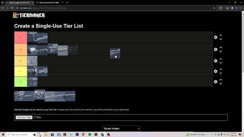Viewport: 244px width, 137px height.
Task: Select the light-orange B tier label
Action: 21,61
